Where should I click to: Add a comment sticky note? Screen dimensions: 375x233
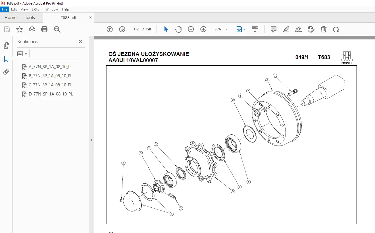coord(274,29)
